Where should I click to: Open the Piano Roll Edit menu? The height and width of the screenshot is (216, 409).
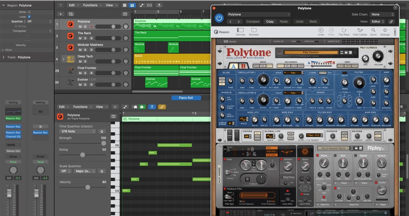tap(64, 107)
